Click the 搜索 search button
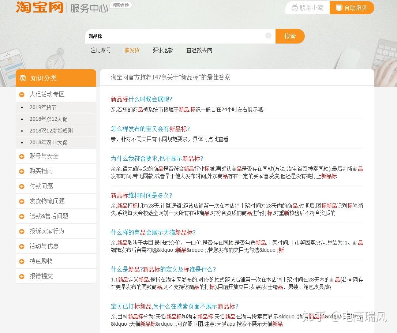Viewport: 397px width, 333px height. click(290, 36)
